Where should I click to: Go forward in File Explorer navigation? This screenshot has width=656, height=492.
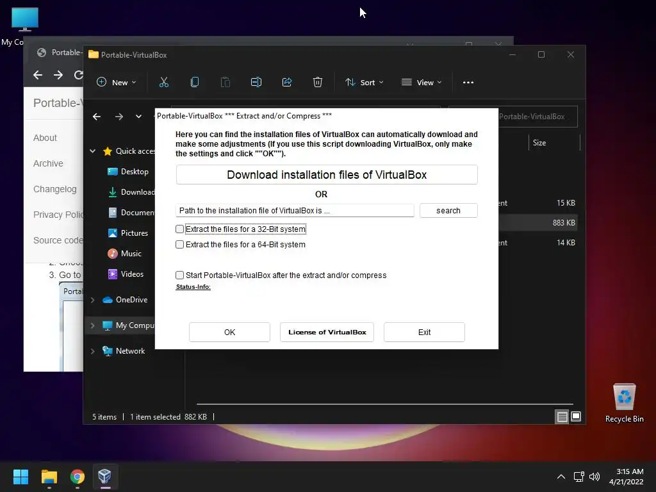click(x=119, y=117)
